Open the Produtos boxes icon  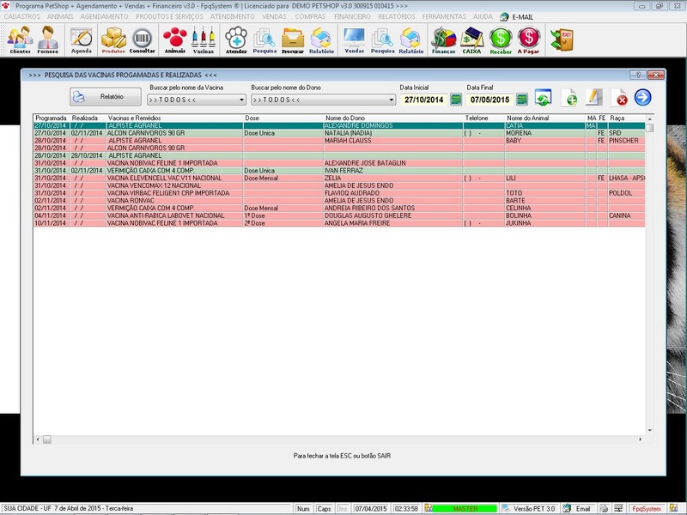[113, 39]
